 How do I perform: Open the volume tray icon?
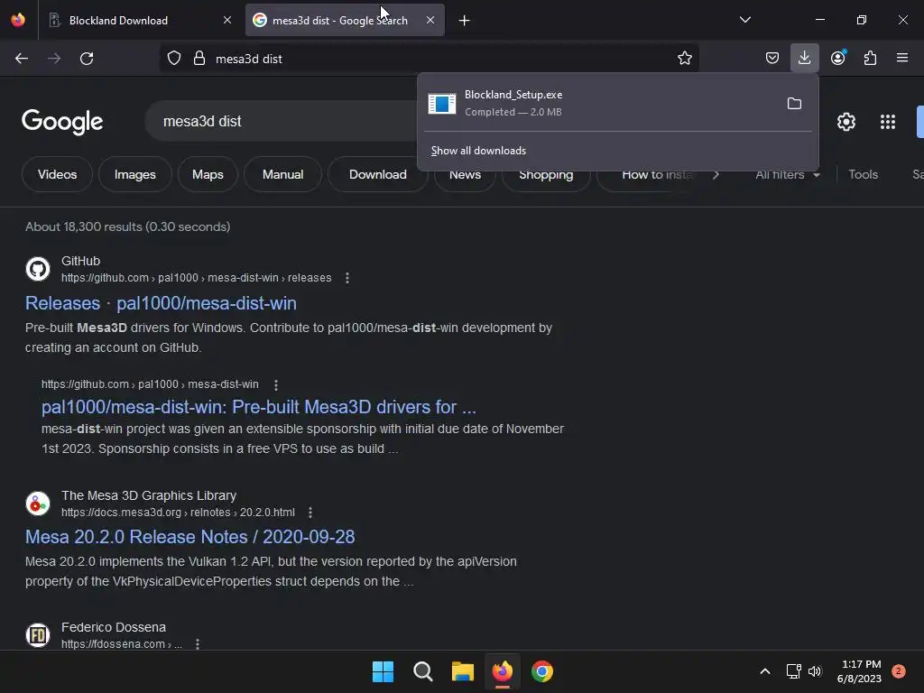815,671
